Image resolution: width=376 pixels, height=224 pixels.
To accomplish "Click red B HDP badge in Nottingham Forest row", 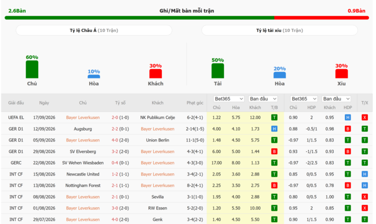I will [348, 185].
